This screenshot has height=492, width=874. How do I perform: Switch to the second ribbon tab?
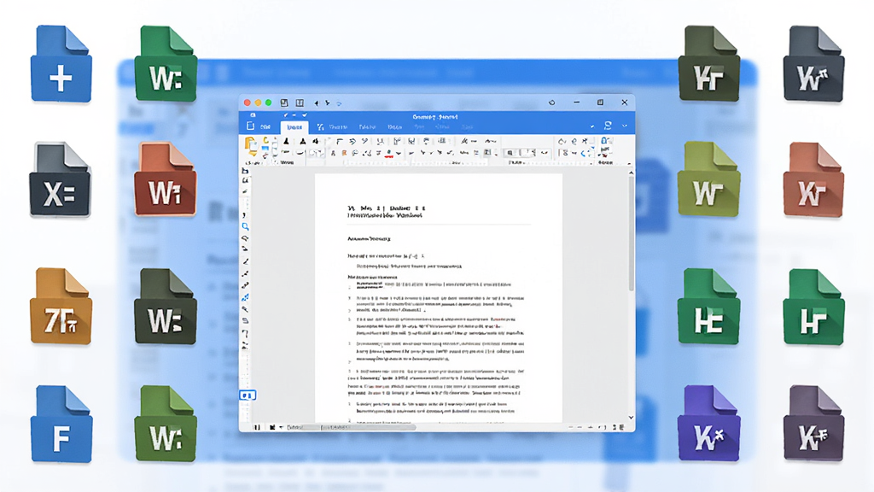click(x=332, y=127)
